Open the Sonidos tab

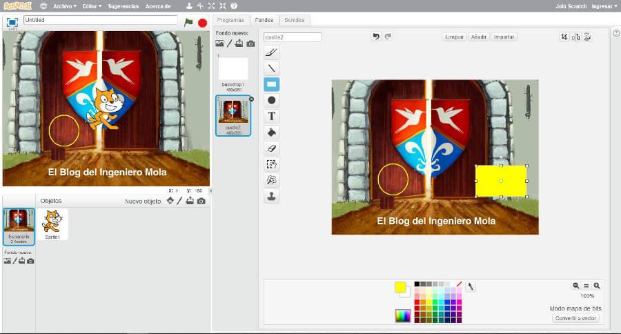(294, 20)
